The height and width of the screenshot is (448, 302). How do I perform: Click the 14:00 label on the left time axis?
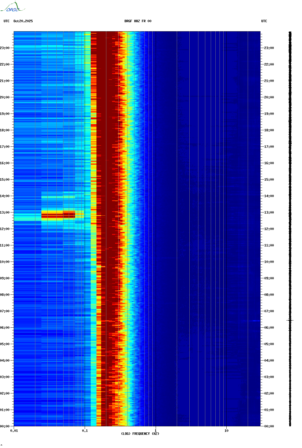coord(5,196)
